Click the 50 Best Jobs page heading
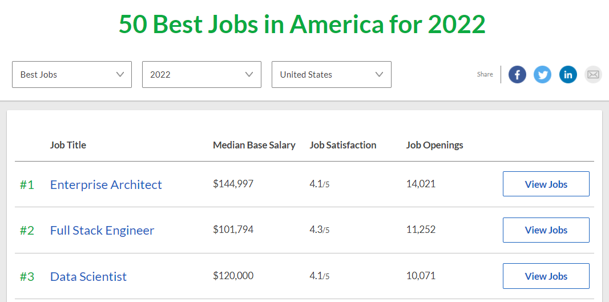The height and width of the screenshot is (302, 609). coord(302,24)
